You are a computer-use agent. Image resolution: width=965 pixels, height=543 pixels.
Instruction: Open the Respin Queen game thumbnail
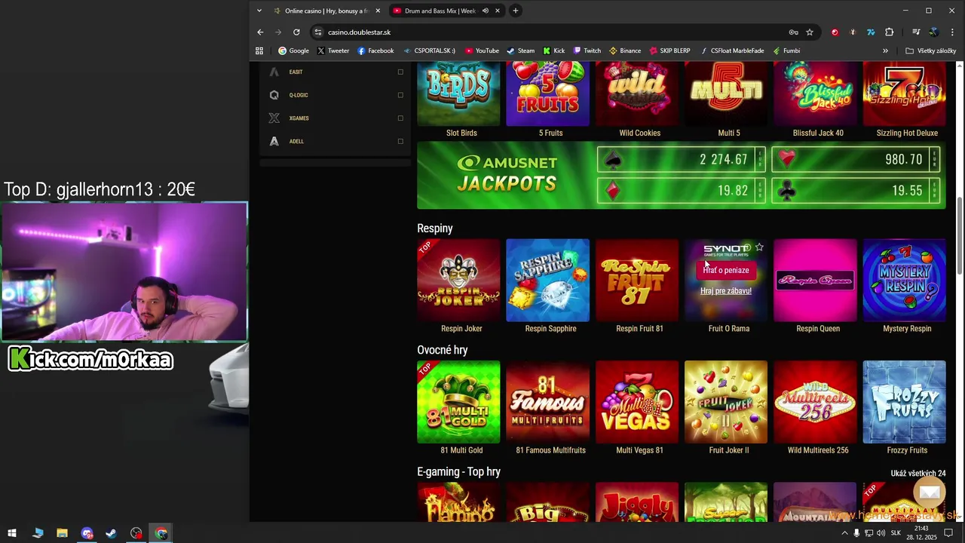click(x=815, y=281)
